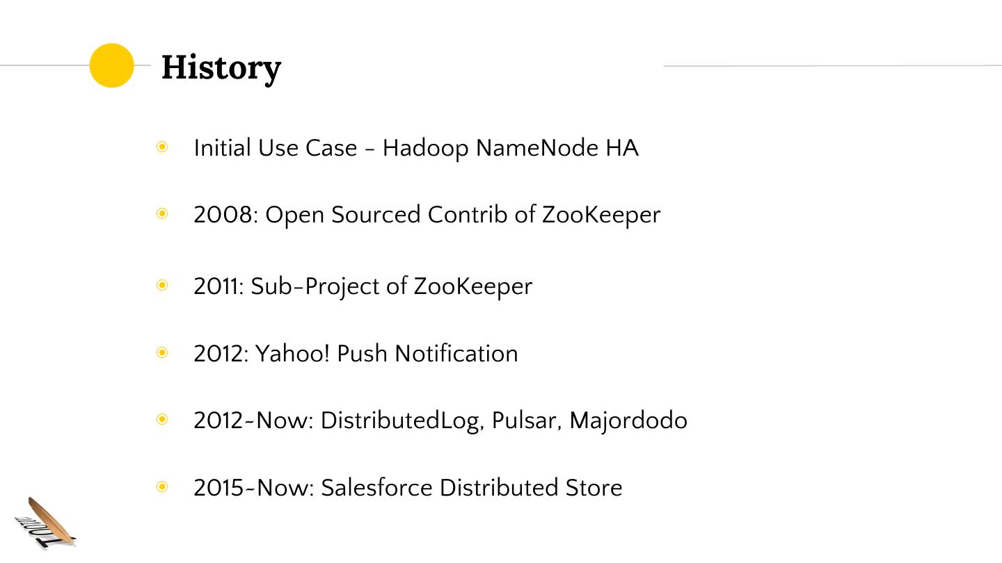This screenshot has height=563, width=1002.
Task: Select the words Hadoop NameNode HA
Action: click(x=510, y=148)
